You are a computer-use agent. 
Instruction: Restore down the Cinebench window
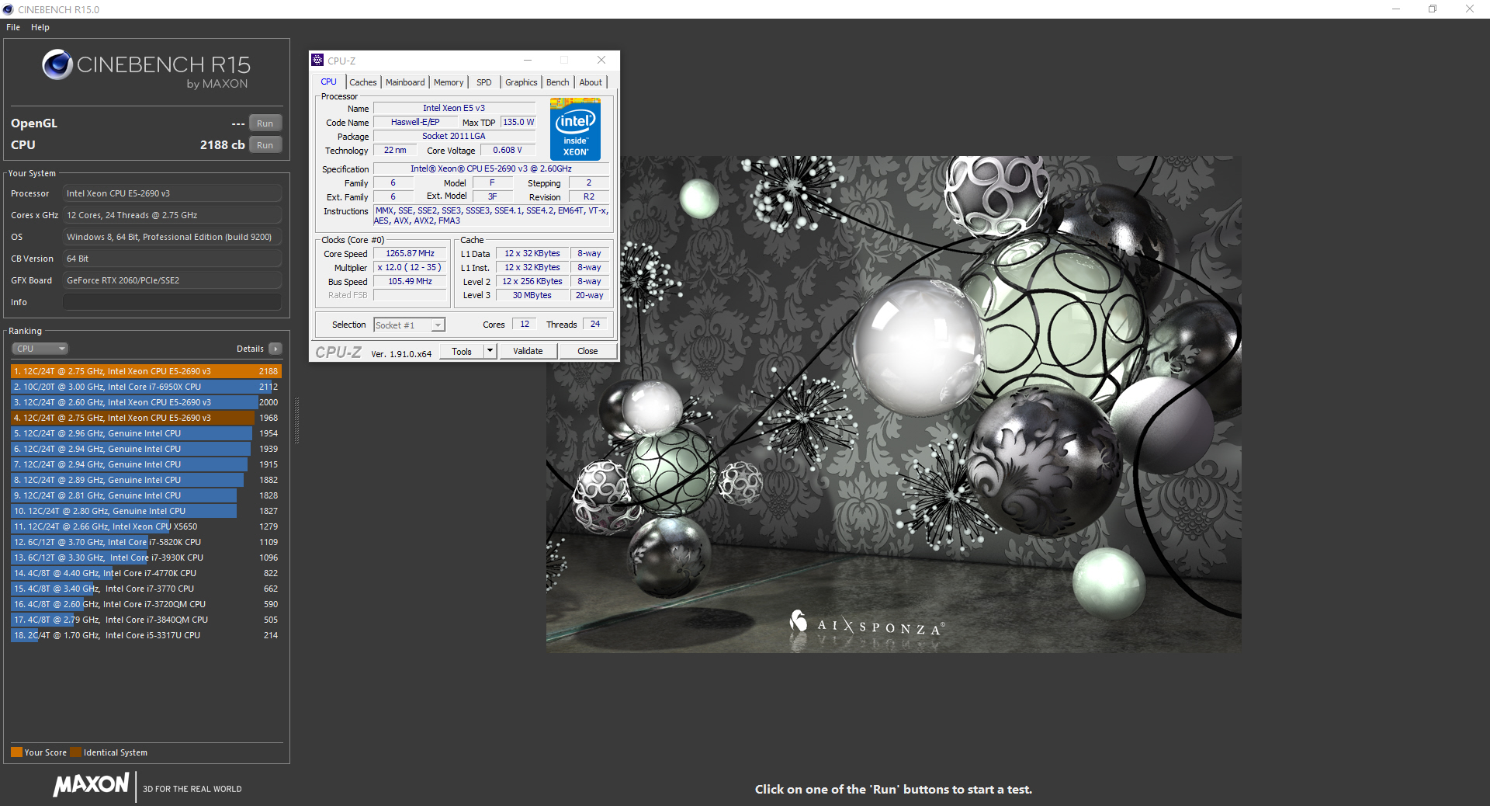click(x=1433, y=9)
